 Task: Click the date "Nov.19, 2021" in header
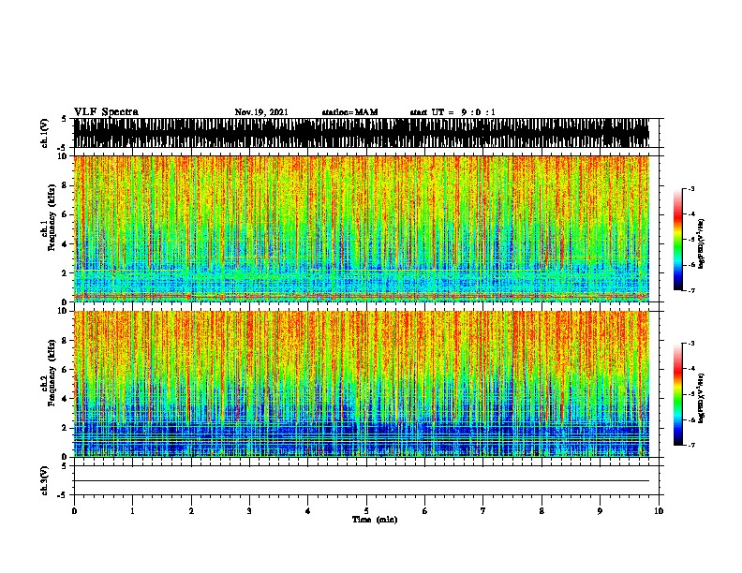[x=261, y=112]
